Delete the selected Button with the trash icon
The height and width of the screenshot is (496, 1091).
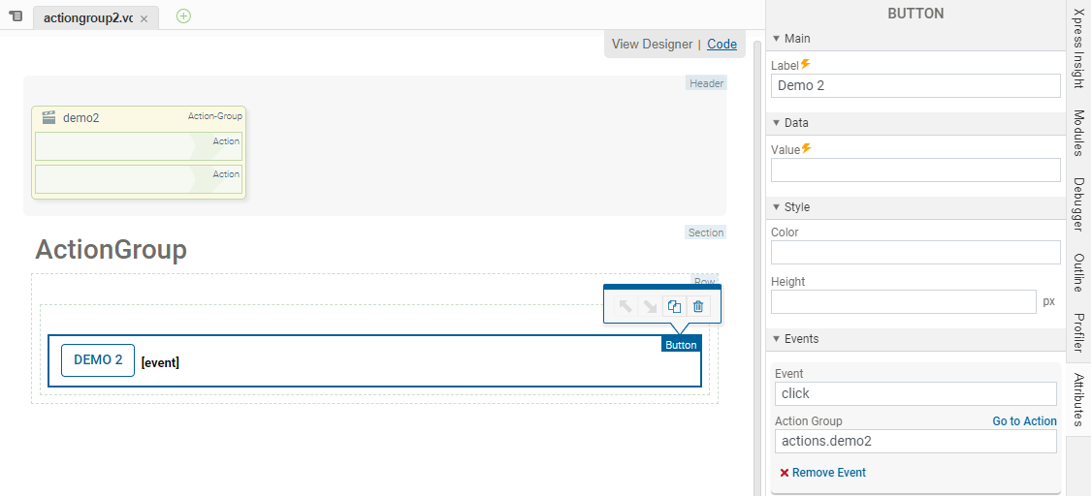point(698,306)
